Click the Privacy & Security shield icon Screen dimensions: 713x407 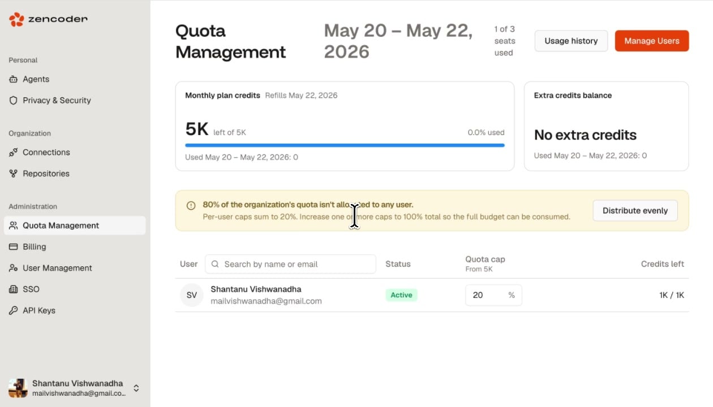pos(14,100)
